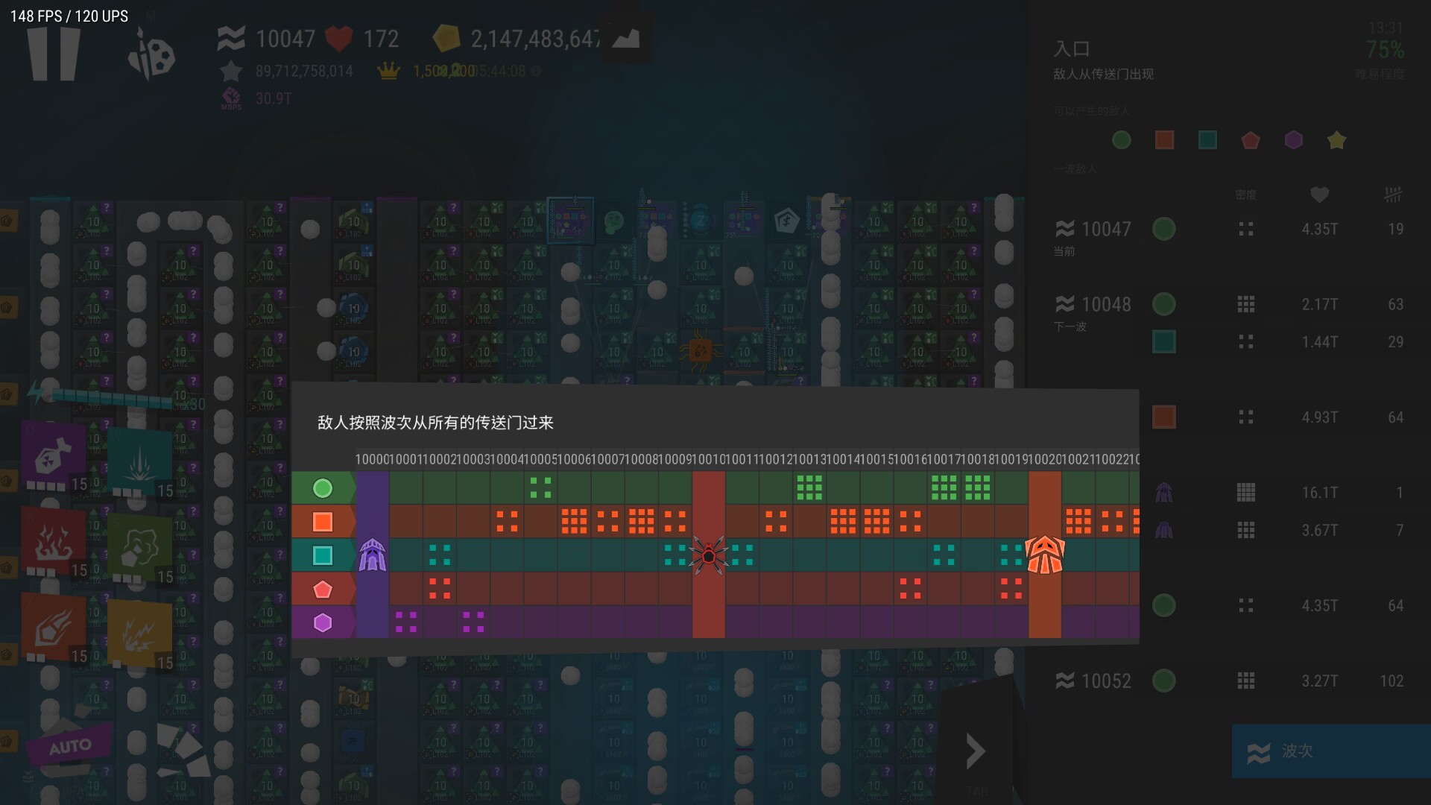Viewport: 1431px width, 805px height.
Task: Toggle the AUTO wave call button
Action: 70,746
